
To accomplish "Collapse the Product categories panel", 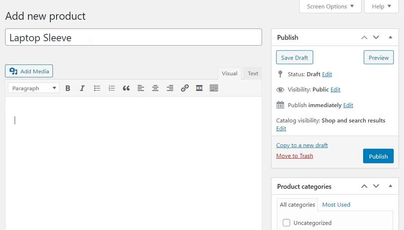I will [x=391, y=186].
